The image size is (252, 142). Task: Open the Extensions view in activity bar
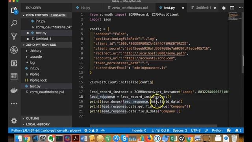[14, 63]
